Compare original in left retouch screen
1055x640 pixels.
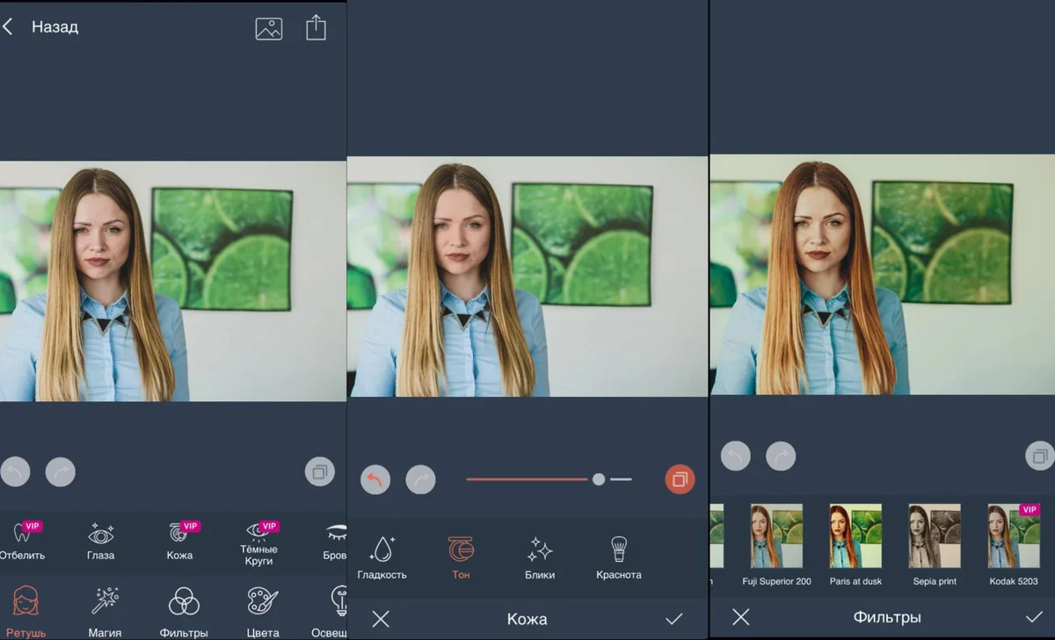pos(320,472)
